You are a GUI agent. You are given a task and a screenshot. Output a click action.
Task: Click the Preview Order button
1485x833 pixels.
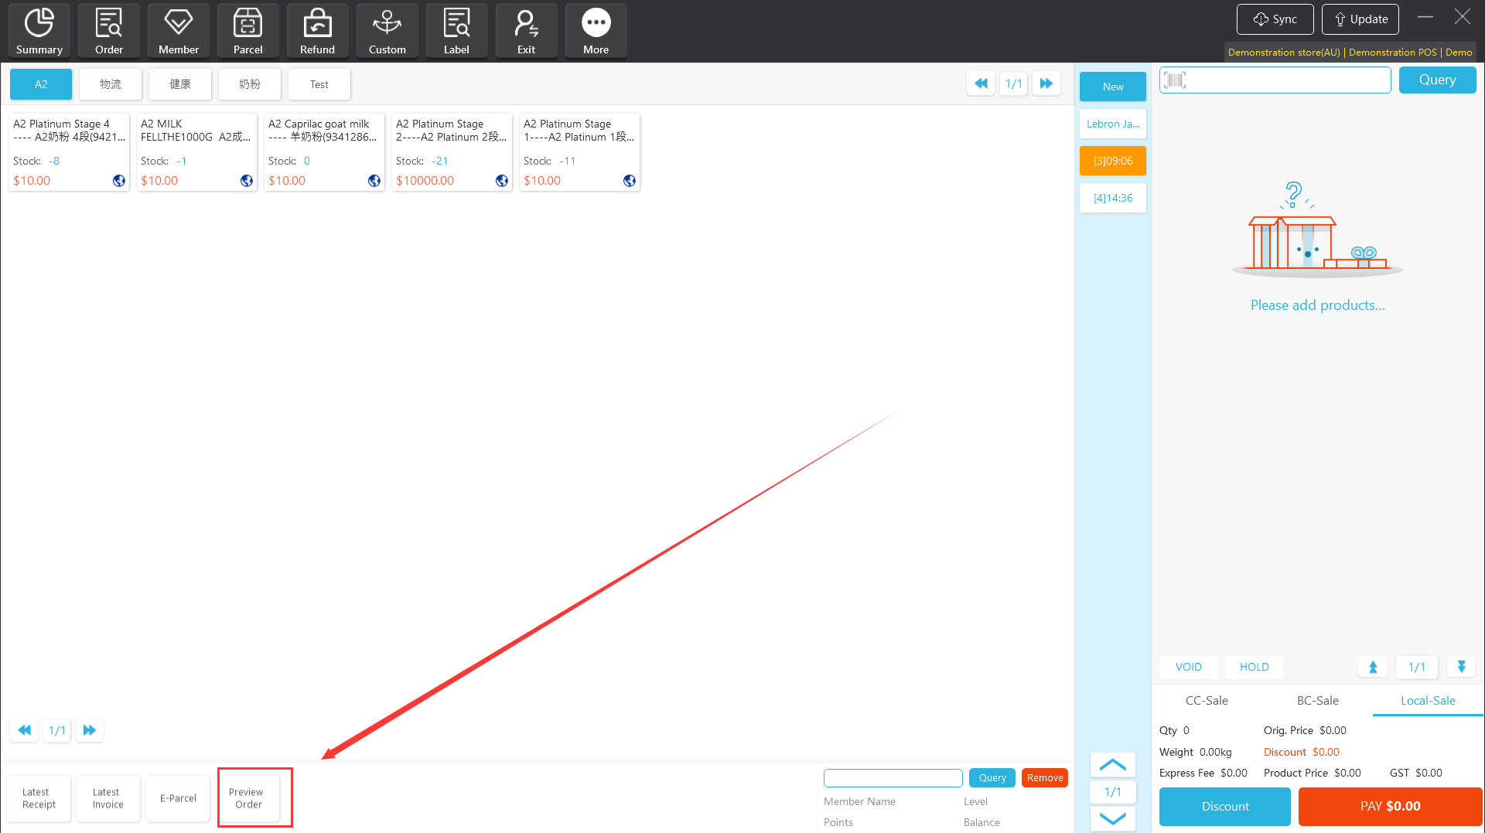coord(247,798)
